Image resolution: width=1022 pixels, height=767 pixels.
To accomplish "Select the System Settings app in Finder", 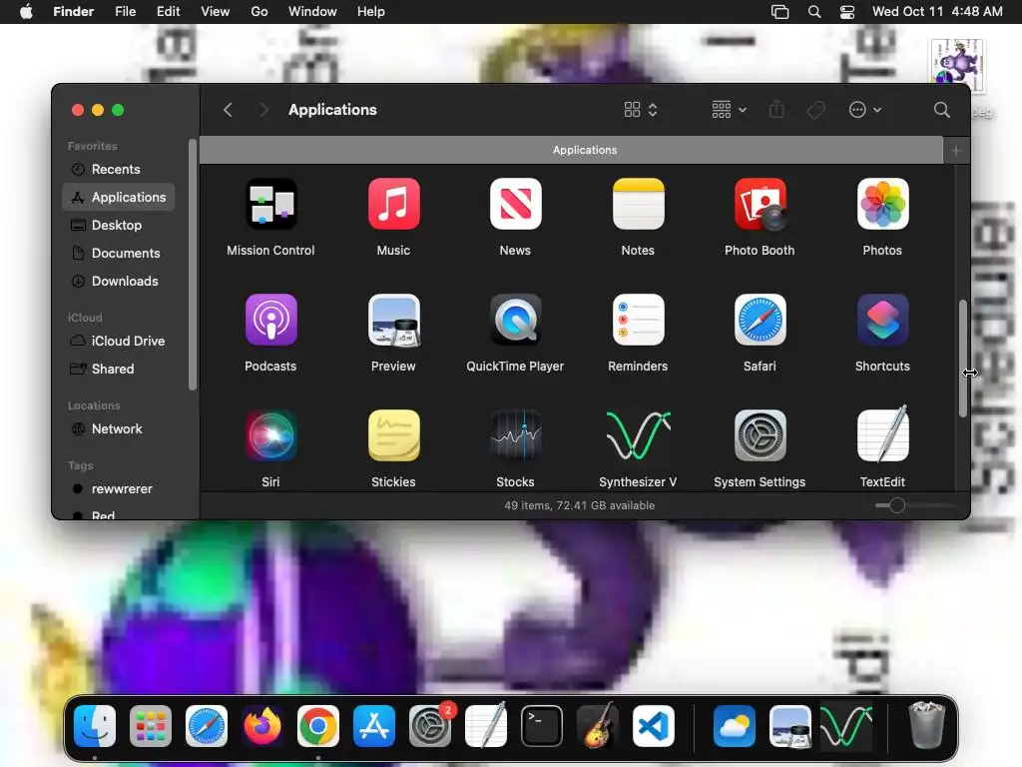I will coord(760,435).
